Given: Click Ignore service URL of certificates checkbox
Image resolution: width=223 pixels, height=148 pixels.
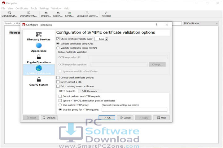Looking at the screenshot, I should [60, 71].
